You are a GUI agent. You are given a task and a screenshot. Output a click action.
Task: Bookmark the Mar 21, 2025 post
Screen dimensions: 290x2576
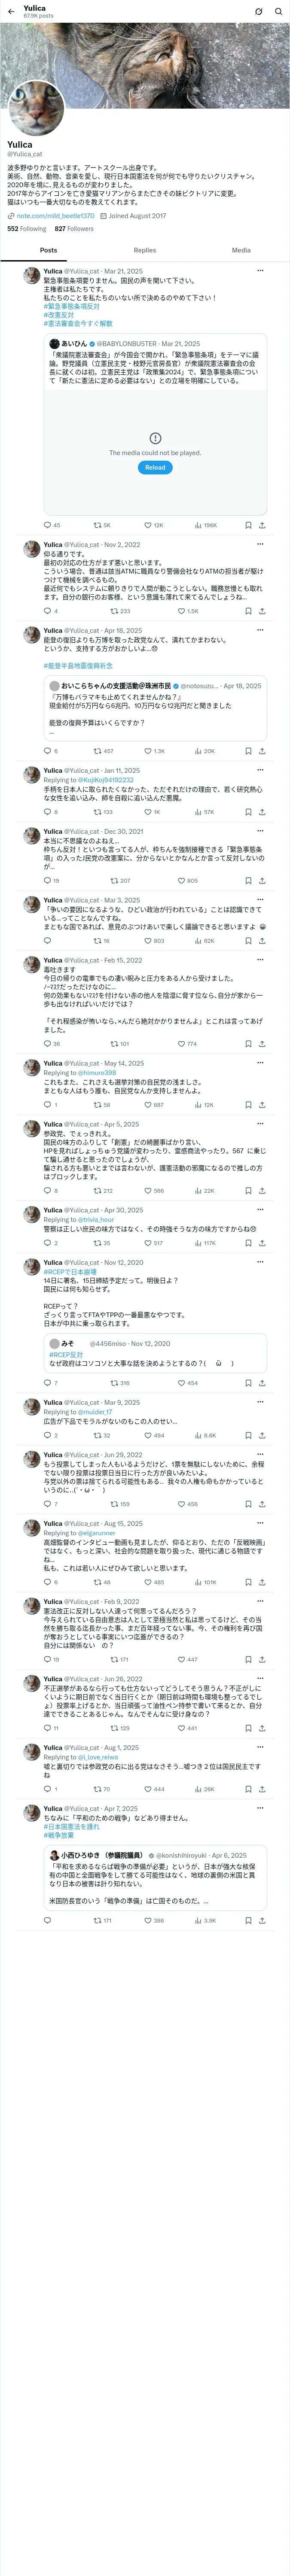pos(248,525)
